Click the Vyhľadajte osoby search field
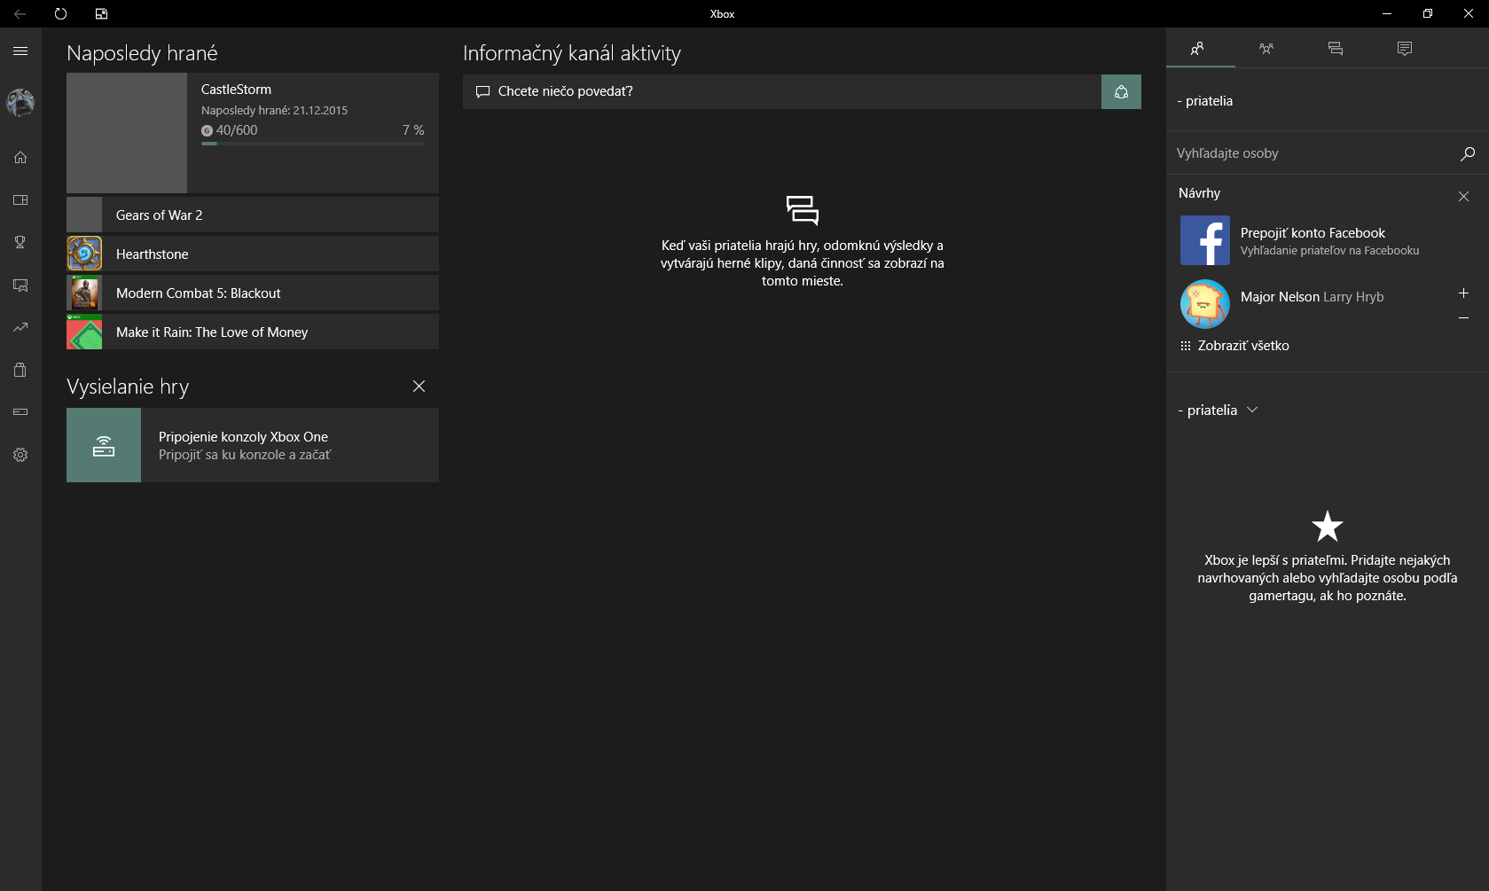This screenshot has width=1489, height=891. (1328, 153)
